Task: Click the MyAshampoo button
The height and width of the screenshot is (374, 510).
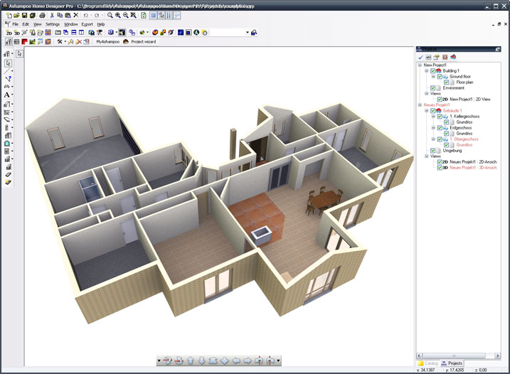Action: [106, 42]
